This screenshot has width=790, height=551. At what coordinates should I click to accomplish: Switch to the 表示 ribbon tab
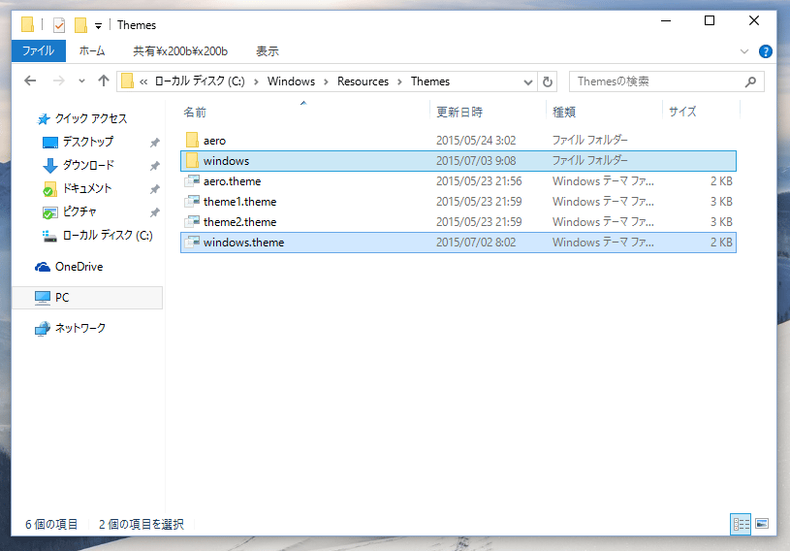(267, 50)
